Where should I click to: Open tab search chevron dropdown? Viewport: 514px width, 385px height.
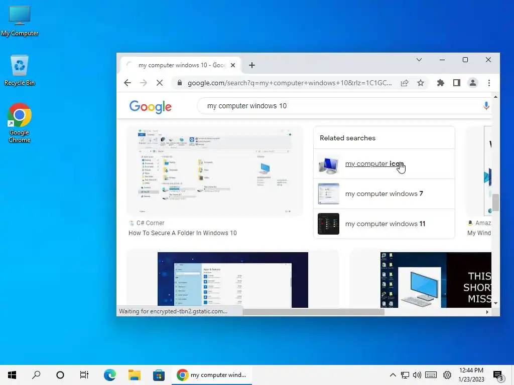pyautogui.click(x=419, y=60)
